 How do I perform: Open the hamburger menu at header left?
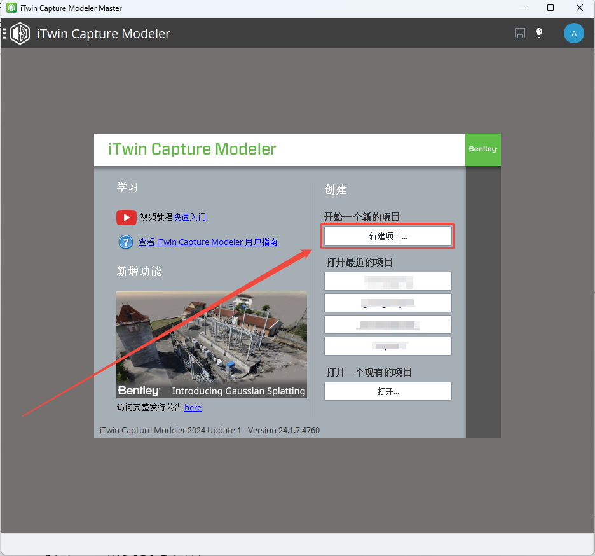4,34
